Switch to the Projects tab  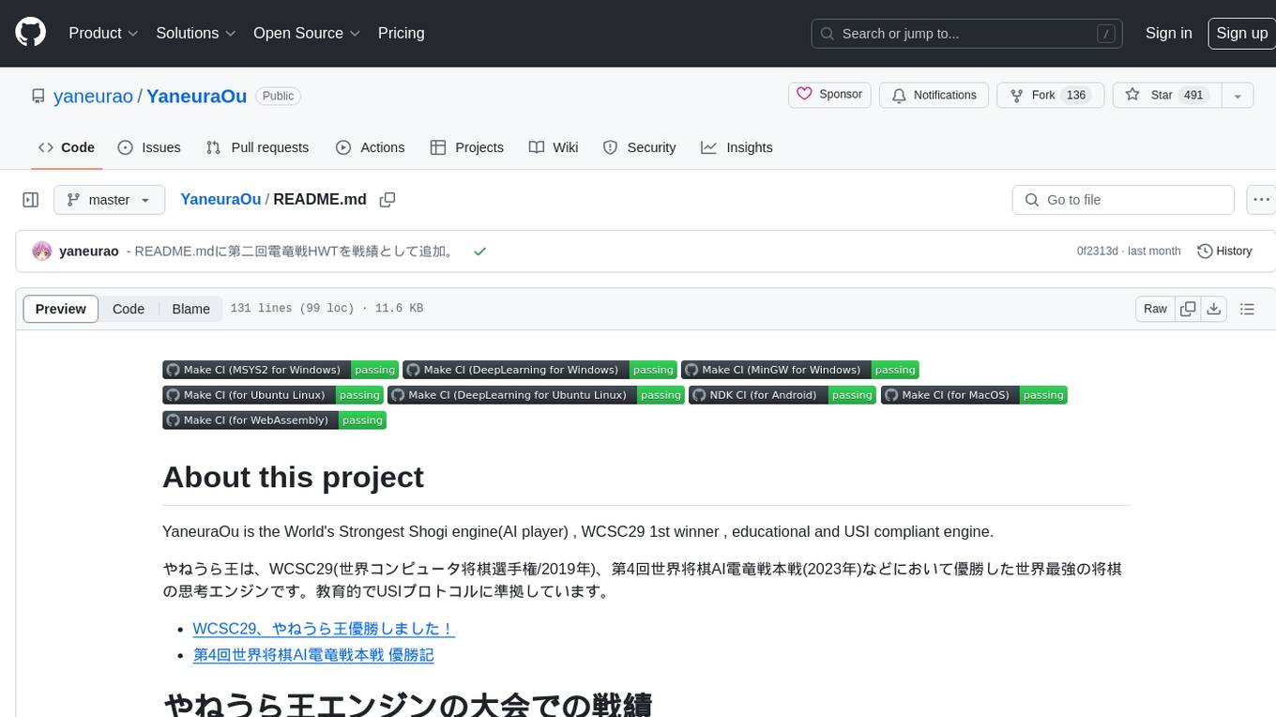click(x=467, y=147)
